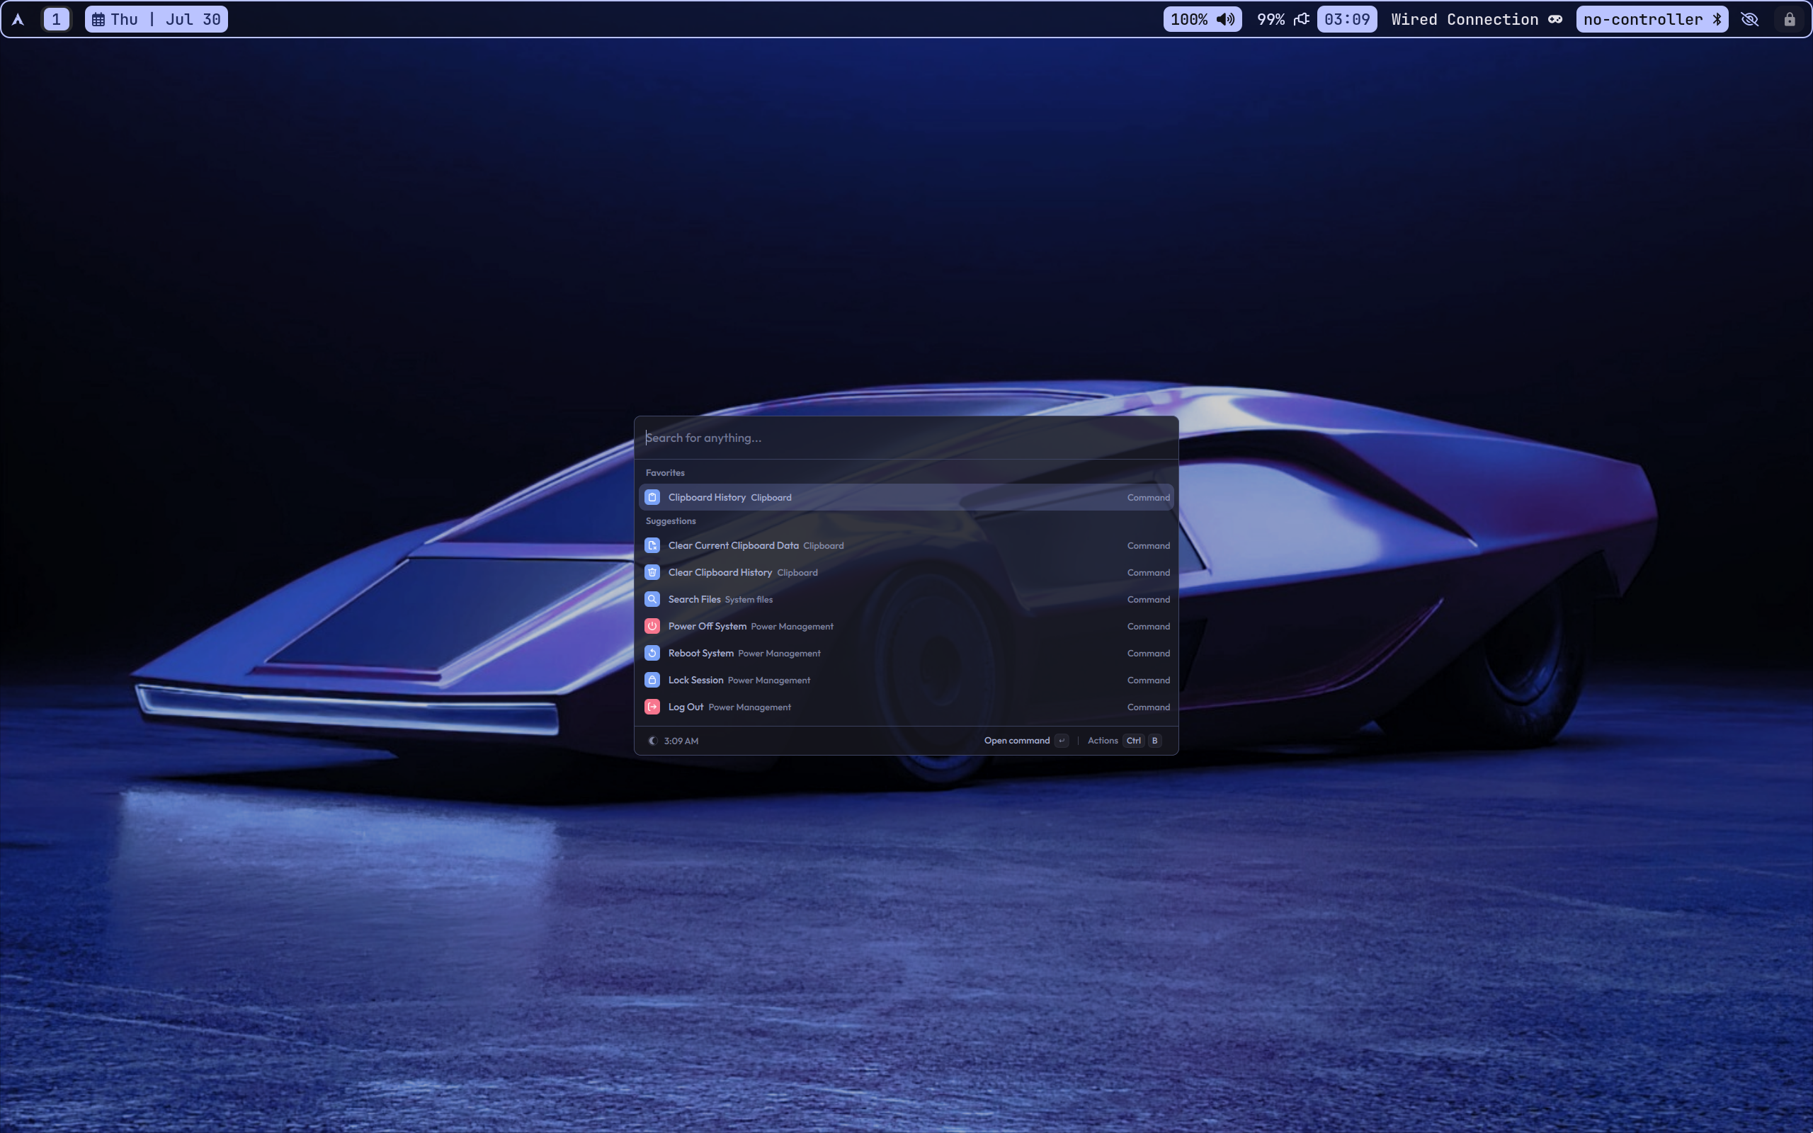Image resolution: width=1813 pixels, height=1133 pixels.
Task: Select Clear Current Clipboard Data command
Action: click(906, 545)
